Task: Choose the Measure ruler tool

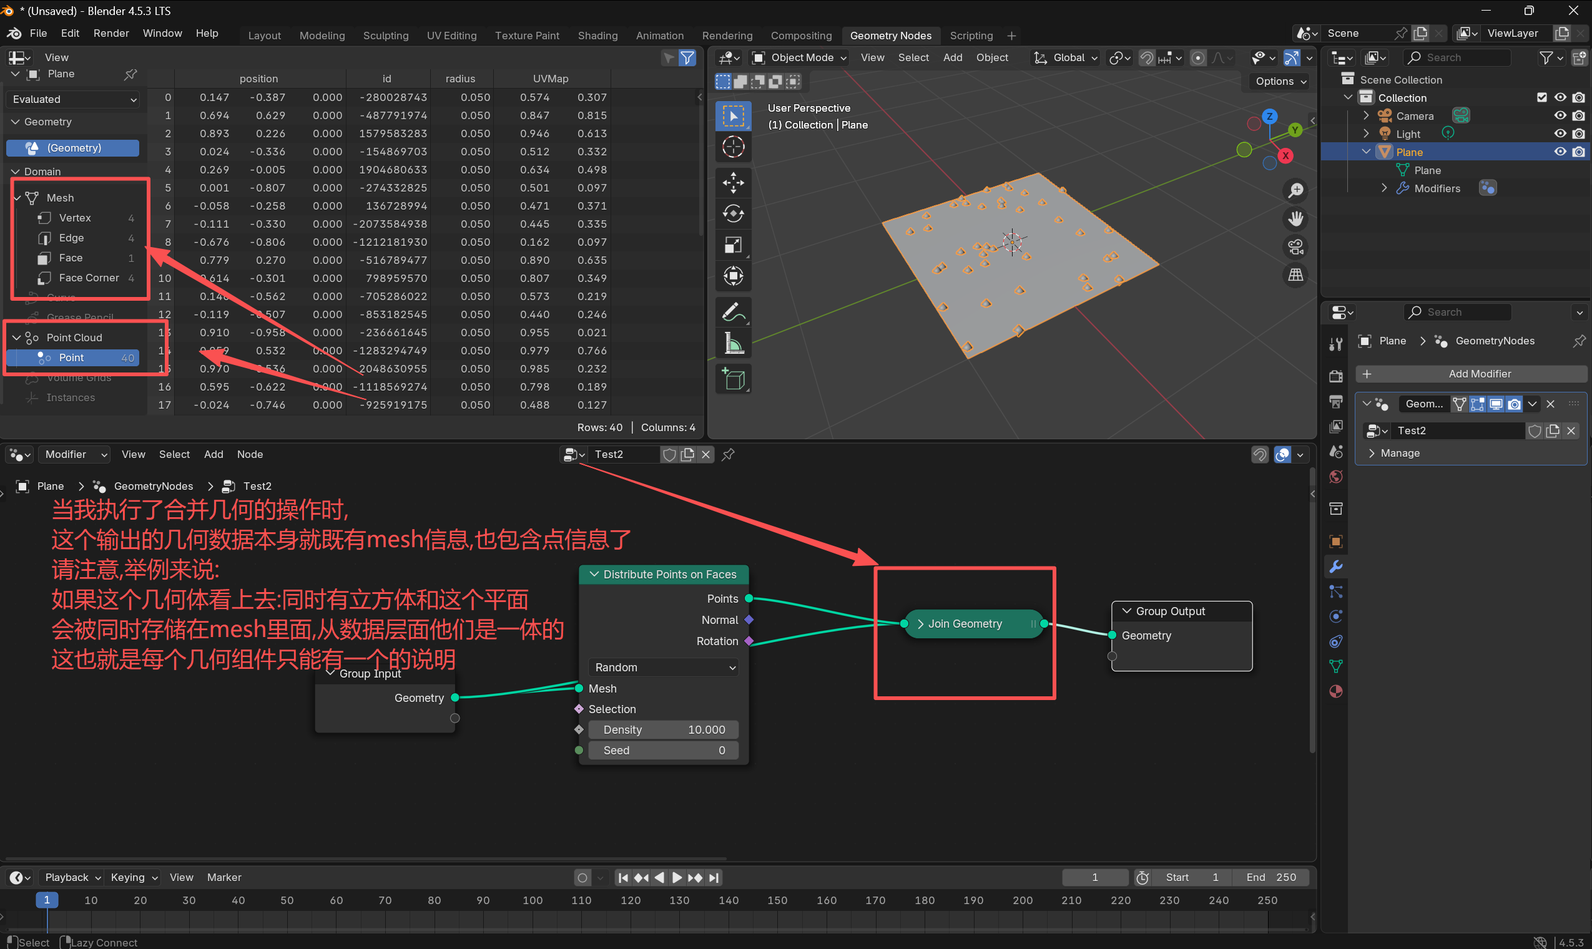Action: click(x=733, y=343)
